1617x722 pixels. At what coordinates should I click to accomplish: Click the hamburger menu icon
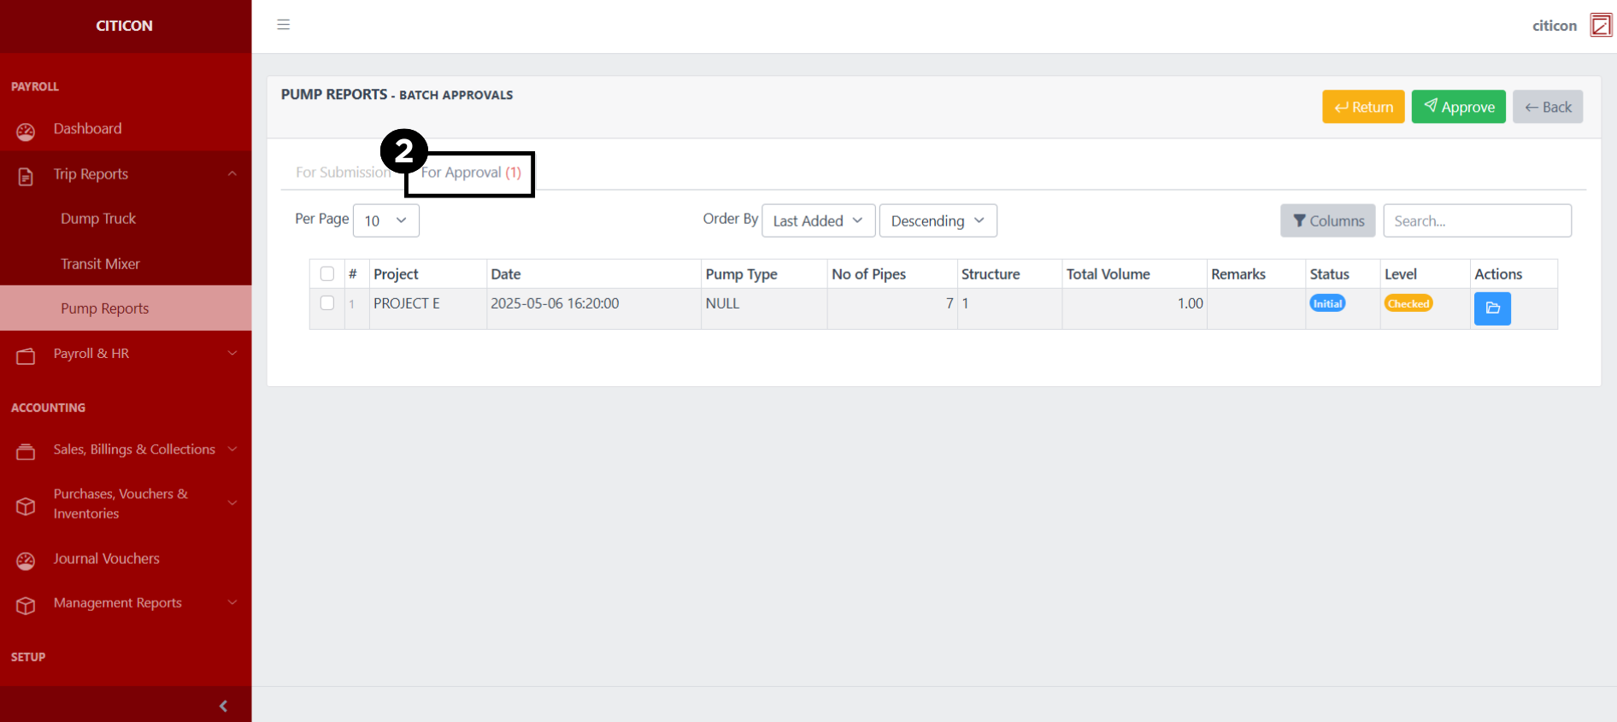(284, 25)
